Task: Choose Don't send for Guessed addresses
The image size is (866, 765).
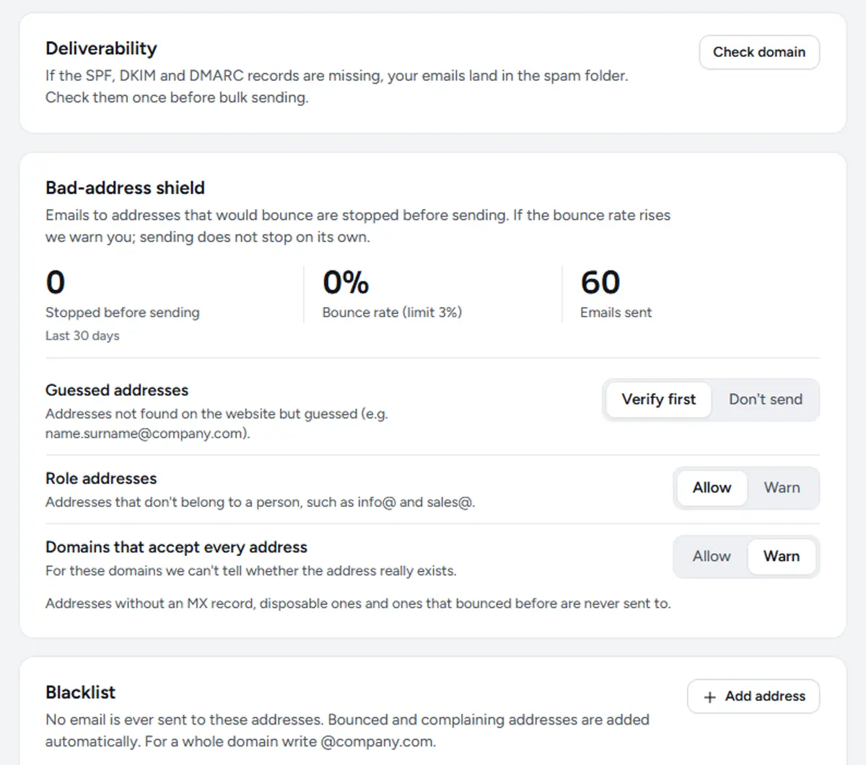Action: (x=765, y=399)
